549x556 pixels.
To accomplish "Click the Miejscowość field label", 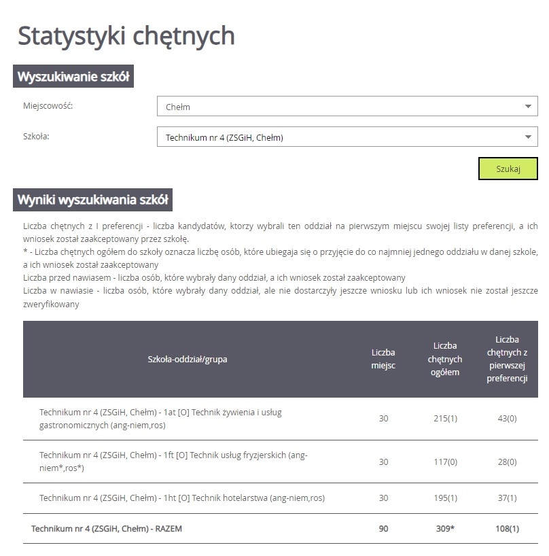I will click(x=48, y=106).
